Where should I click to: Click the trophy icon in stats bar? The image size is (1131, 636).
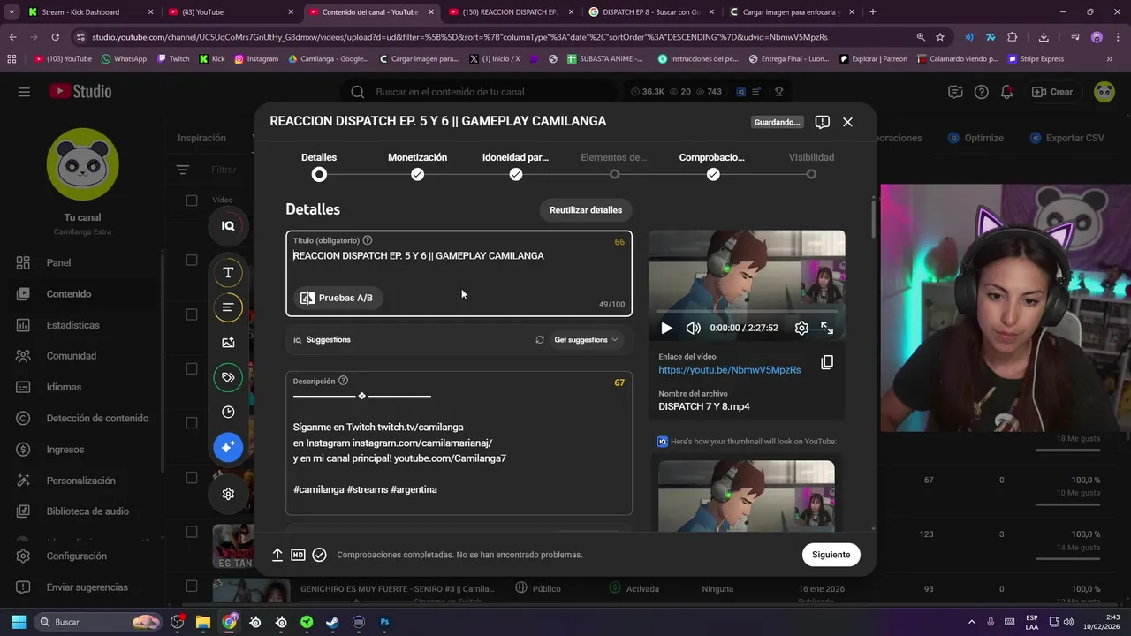778,92
